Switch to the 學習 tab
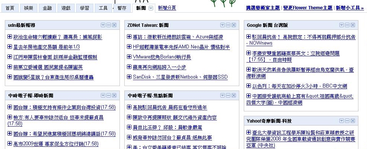367x149 pixels. [84, 8]
